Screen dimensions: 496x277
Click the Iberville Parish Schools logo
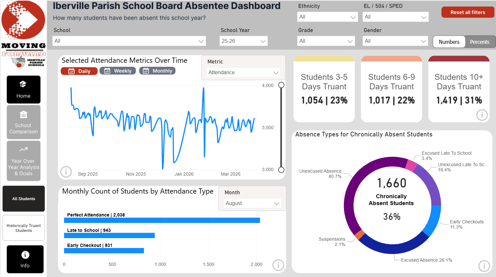tap(27, 62)
